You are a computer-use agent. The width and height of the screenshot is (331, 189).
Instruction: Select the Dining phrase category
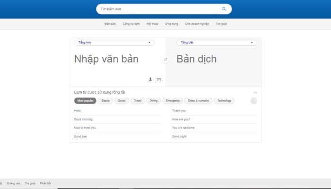click(154, 101)
